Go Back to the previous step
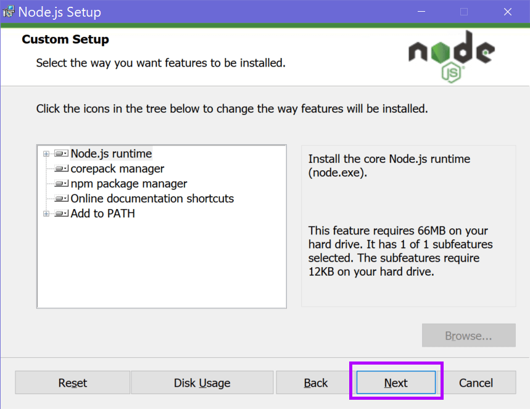 point(315,382)
